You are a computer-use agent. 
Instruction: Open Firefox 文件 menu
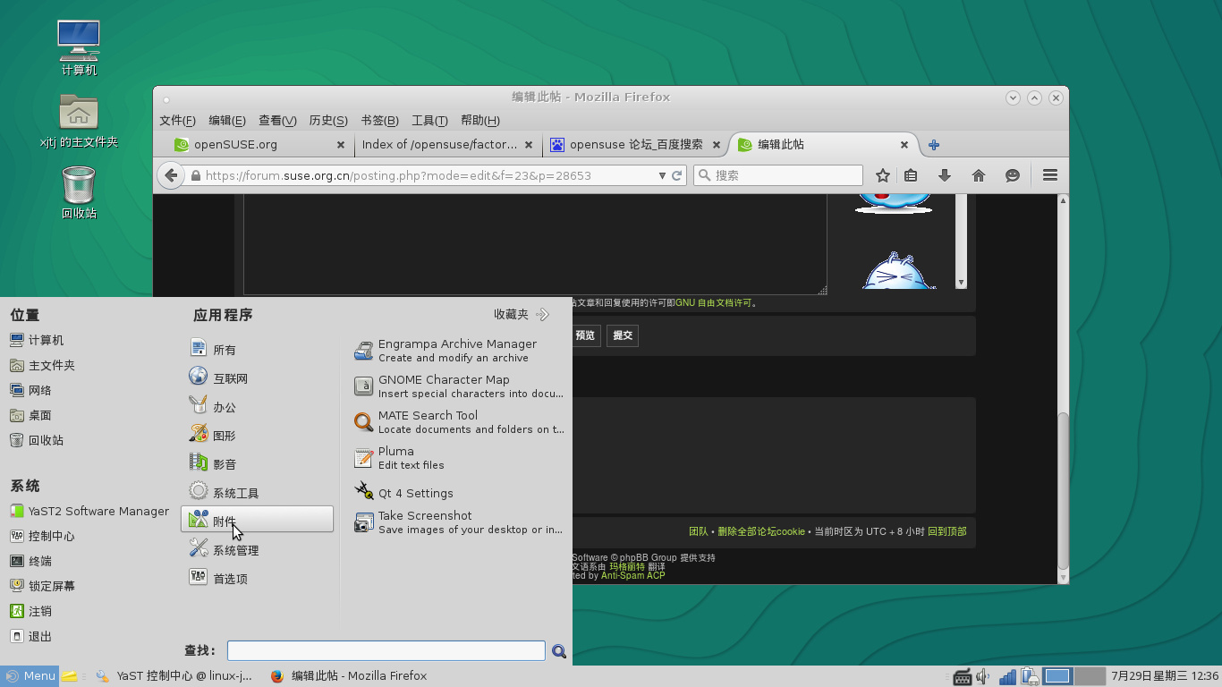[x=177, y=120]
